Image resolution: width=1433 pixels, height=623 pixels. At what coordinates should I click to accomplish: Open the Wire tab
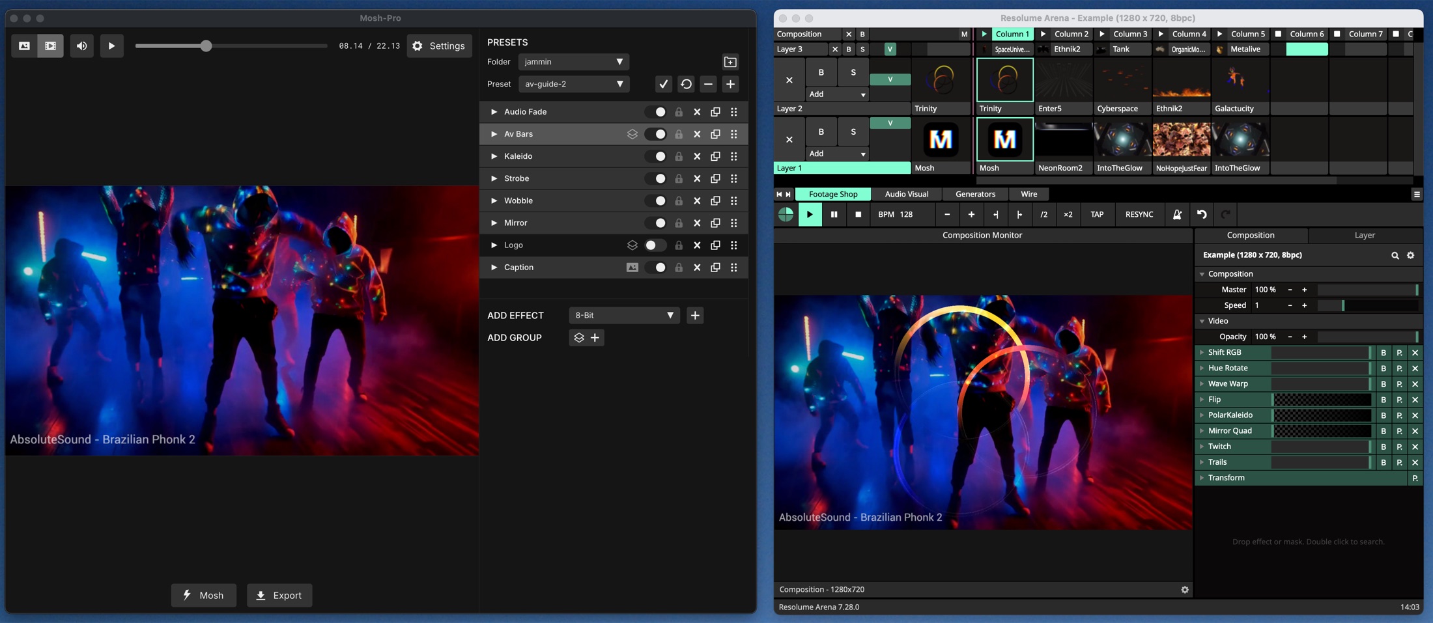[1029, 194]
